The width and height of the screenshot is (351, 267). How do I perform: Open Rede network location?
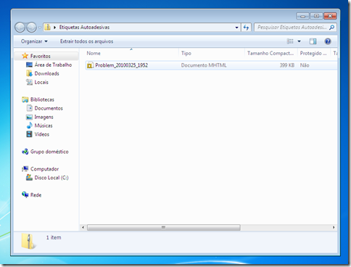[x=36, y=195]
